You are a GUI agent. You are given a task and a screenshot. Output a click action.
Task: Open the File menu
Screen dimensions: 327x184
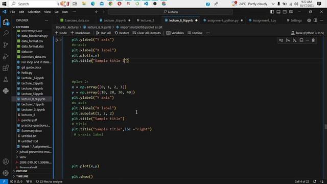12,12
